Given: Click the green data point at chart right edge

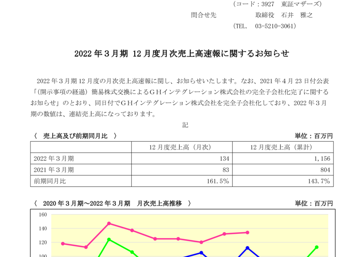Looking at the screenshot, I should pos(316,247).
